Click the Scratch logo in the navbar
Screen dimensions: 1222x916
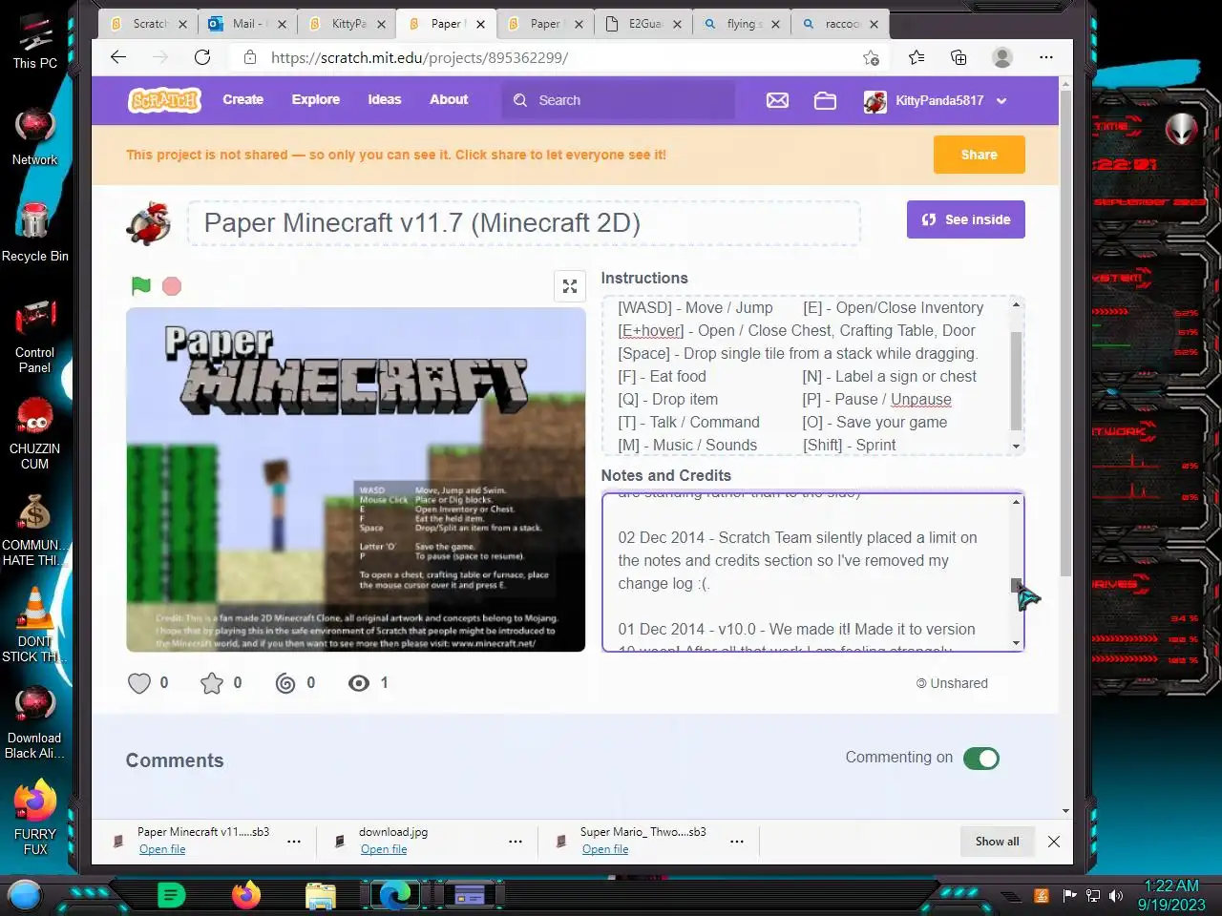pyautogui.click(x=164, y=100)
